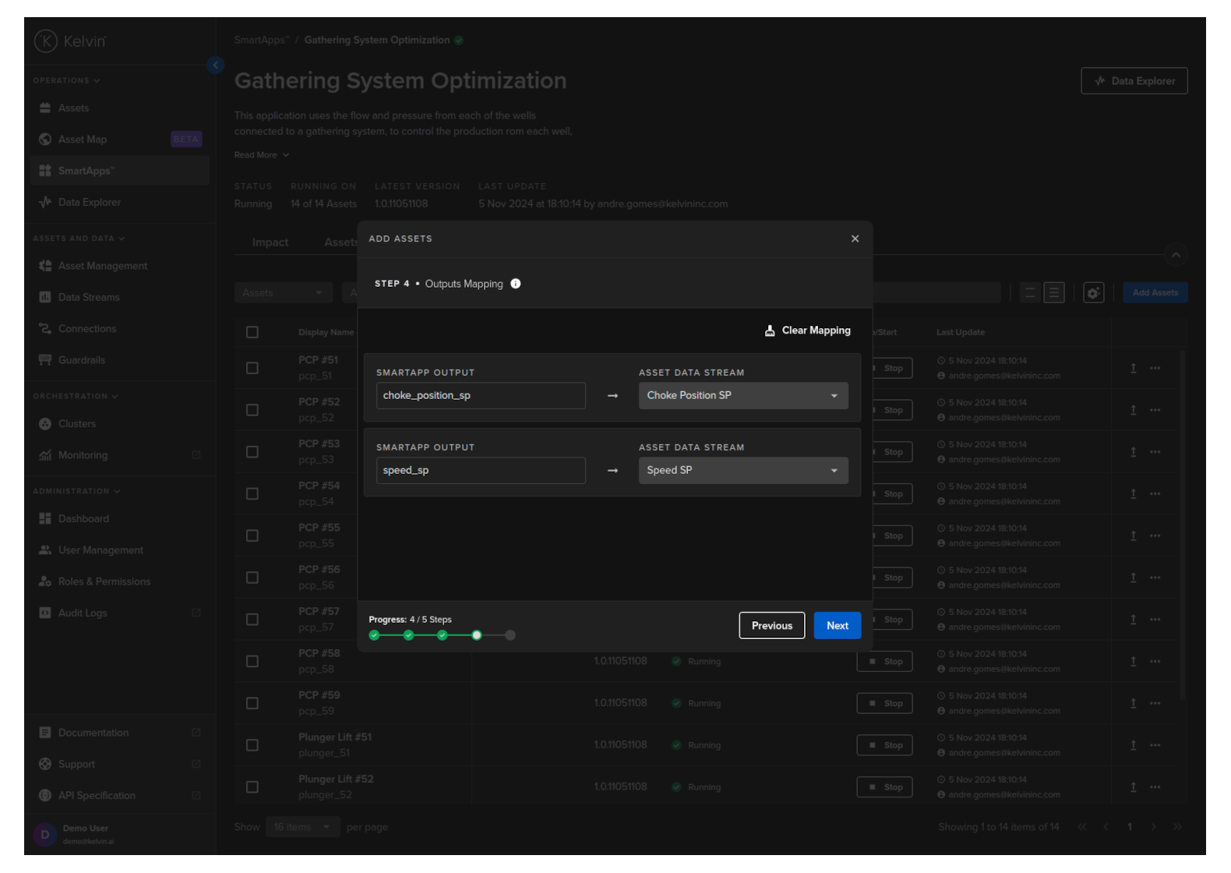The height and width of the screenshot is (873, 1231).
Task: Click the info icon beside Outputs Mapping
Action: click(x=516, y=284)
